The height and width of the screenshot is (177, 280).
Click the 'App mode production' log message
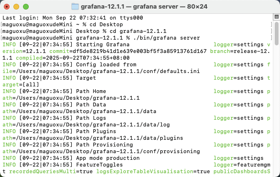[x=108, y=158]
